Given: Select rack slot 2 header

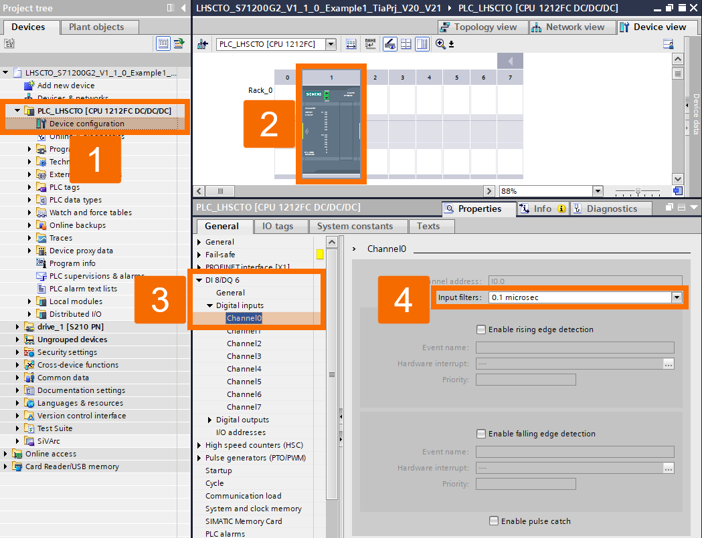Looking at the screenshot, I should [x=375, y=78].
